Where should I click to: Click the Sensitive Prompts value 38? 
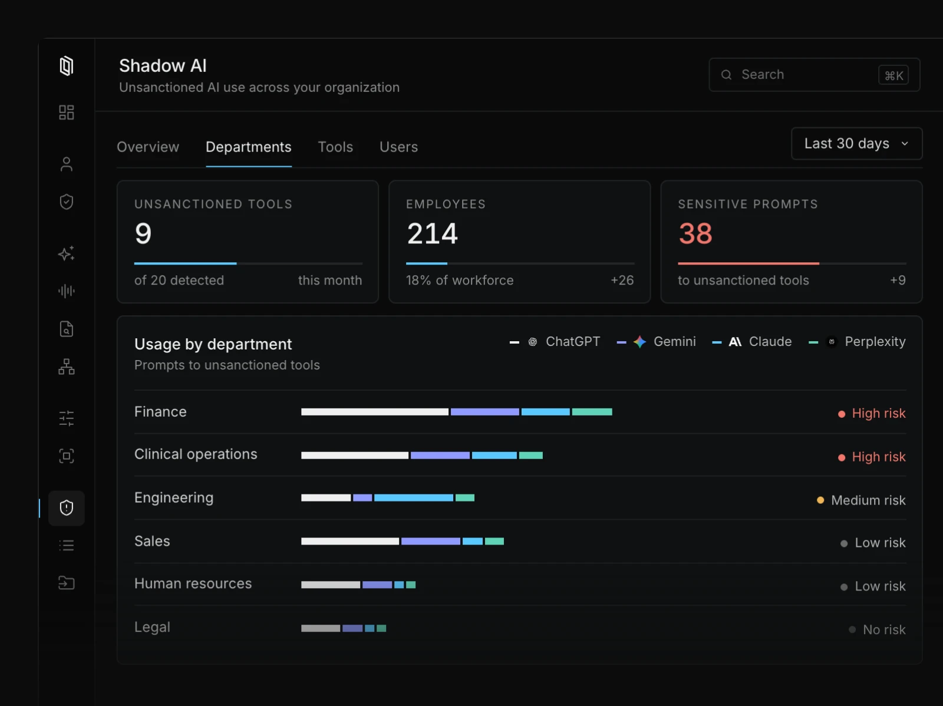[x=695, y=234]
